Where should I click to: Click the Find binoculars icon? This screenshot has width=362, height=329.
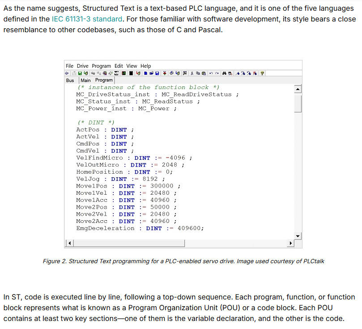coord(225,73)
